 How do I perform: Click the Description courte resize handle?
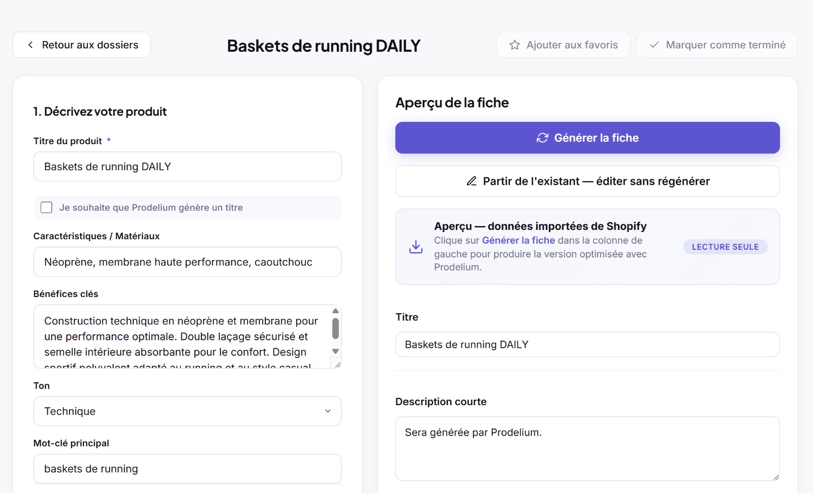pos(776,477)
